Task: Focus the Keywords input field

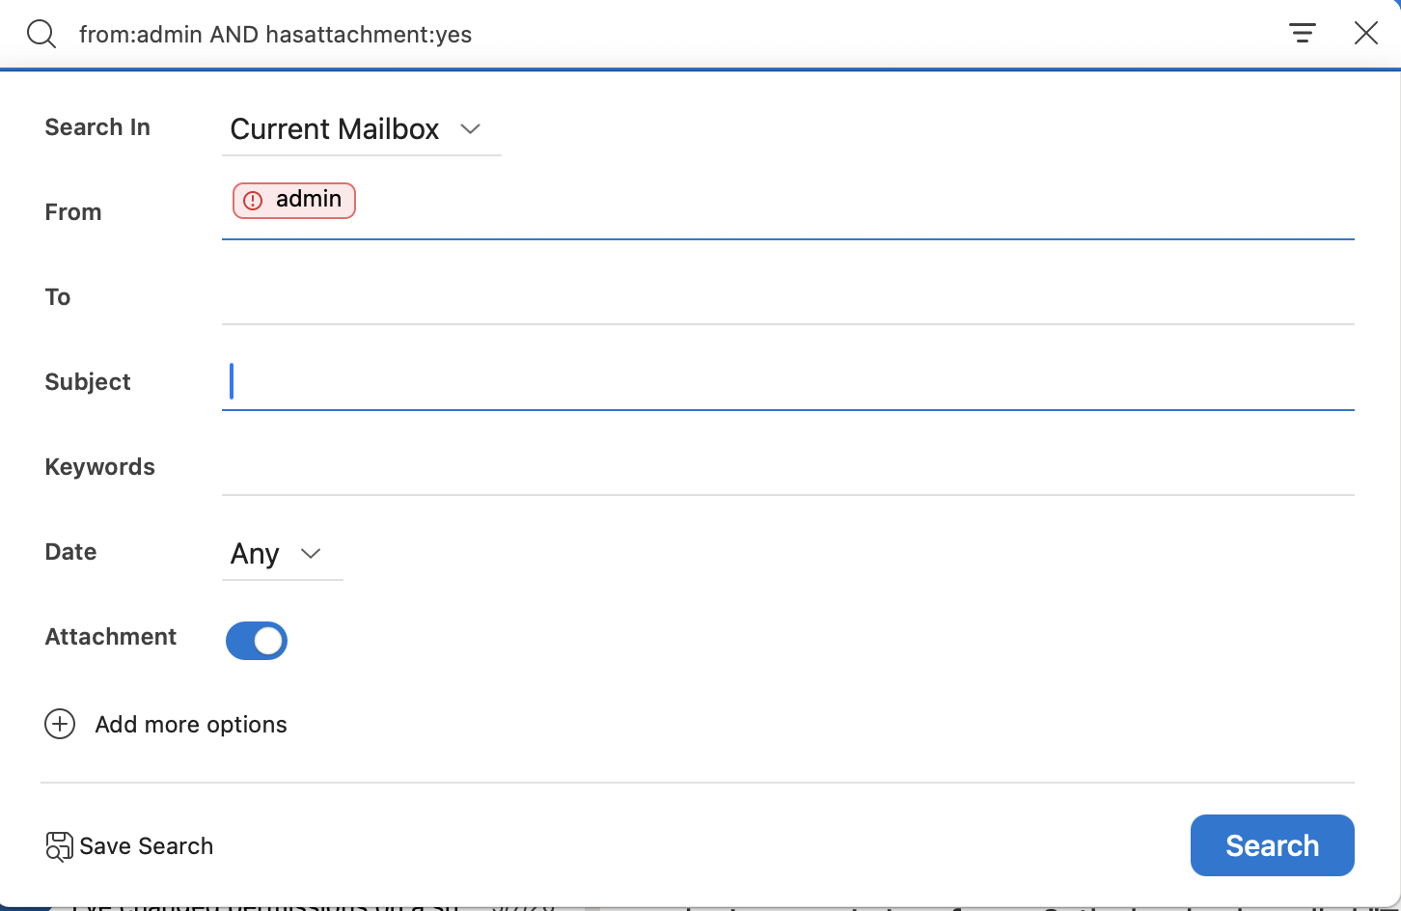Action: point(788,467)
